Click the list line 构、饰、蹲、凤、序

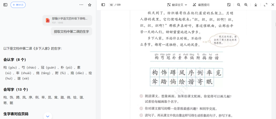pyautogui.click(x=44, y=100)
